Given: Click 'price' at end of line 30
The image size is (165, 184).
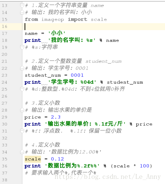Looking at the screenshot, I should (x=144, y=125).
